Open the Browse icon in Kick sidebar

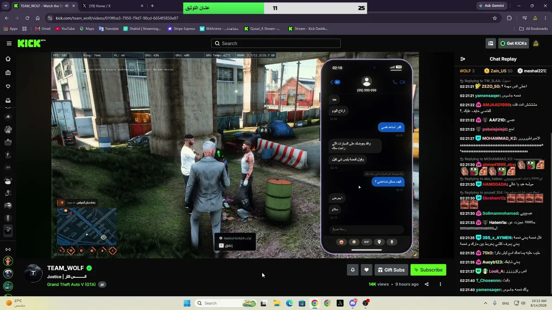pyautogui.click(x=8, y=73)
